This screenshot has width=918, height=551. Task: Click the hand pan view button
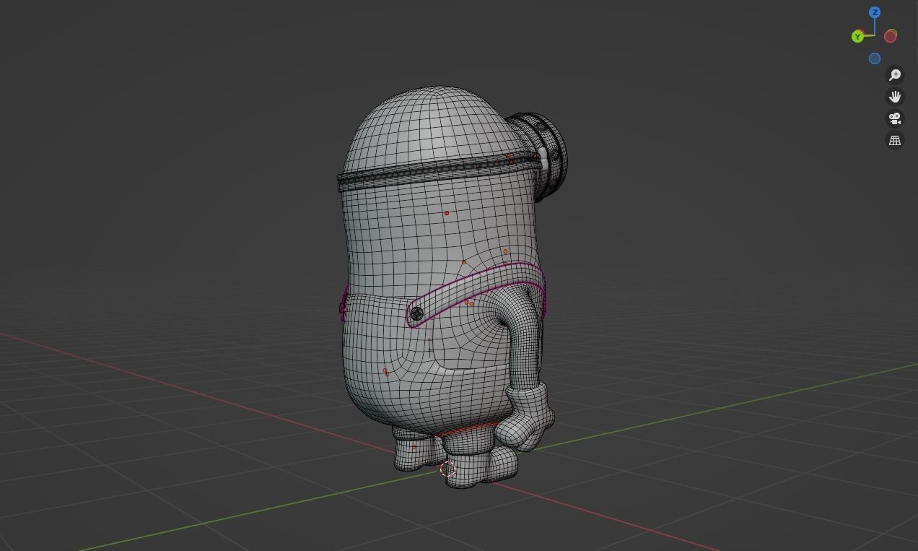click(895, 97)
